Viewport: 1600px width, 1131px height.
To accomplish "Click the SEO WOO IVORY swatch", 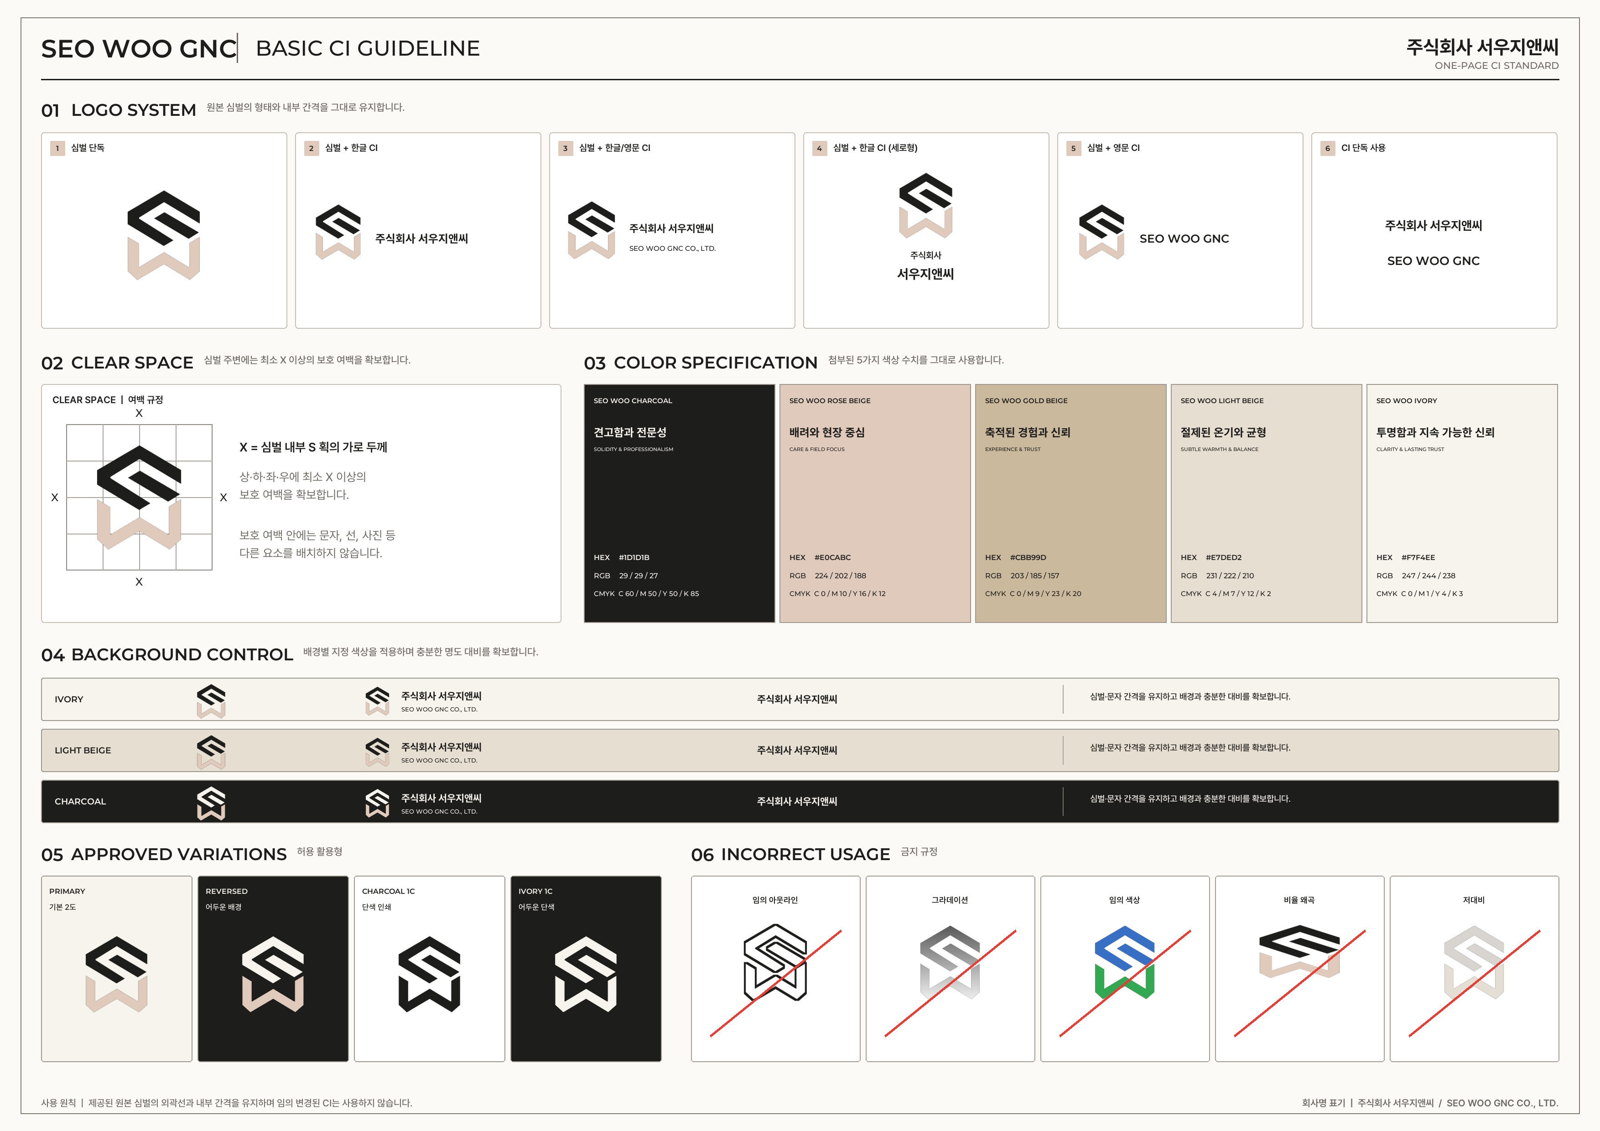I will tap(1462, 503).
